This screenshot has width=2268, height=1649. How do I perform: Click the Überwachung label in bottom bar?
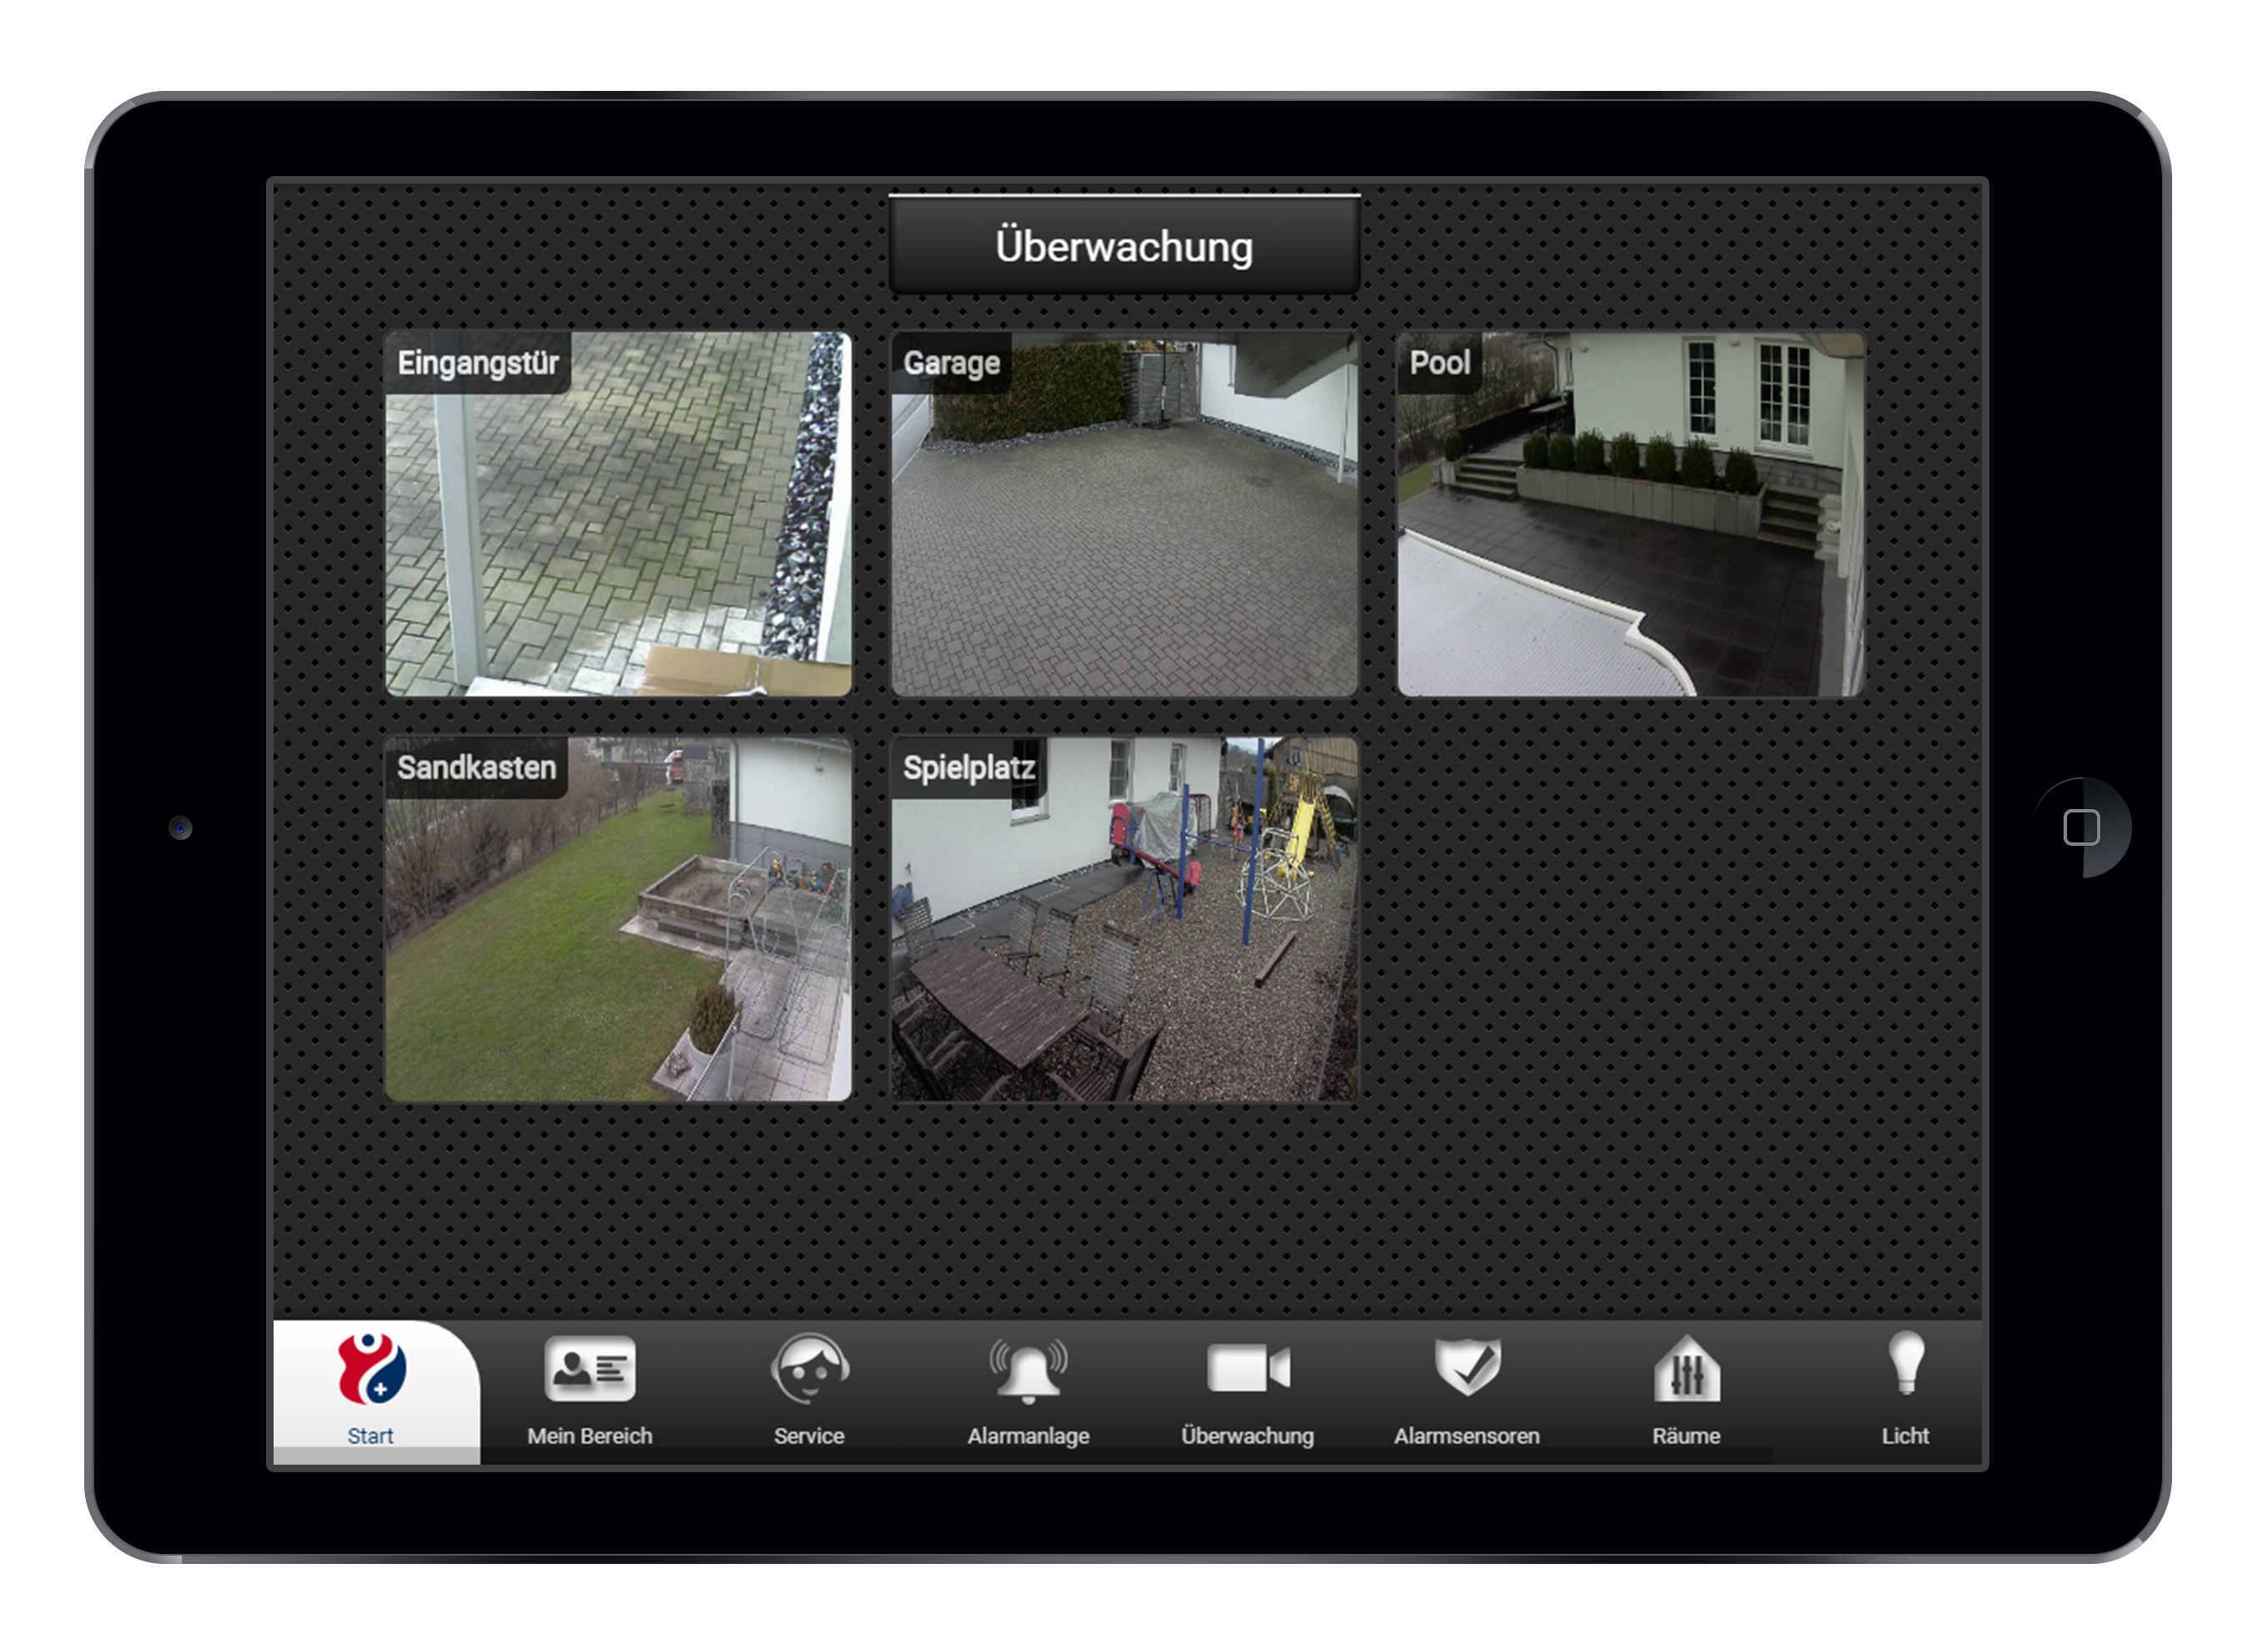[x=1248, y=1436]
